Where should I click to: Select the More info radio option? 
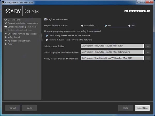point(82,26)
